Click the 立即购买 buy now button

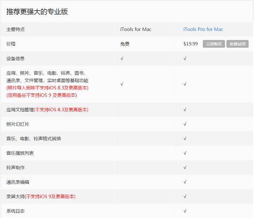(214, 44)
